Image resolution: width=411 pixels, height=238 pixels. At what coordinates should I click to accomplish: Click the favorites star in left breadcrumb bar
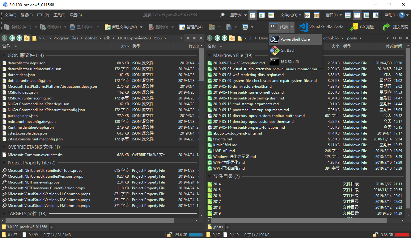click(x=26, y=38)
